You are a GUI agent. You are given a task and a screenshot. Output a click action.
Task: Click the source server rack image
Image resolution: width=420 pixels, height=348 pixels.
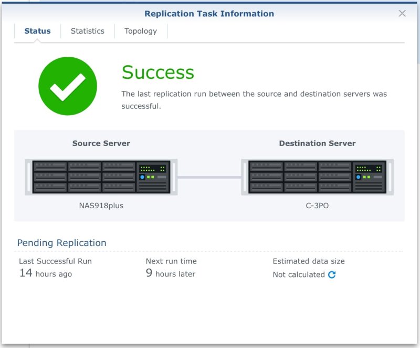point(101,177)
